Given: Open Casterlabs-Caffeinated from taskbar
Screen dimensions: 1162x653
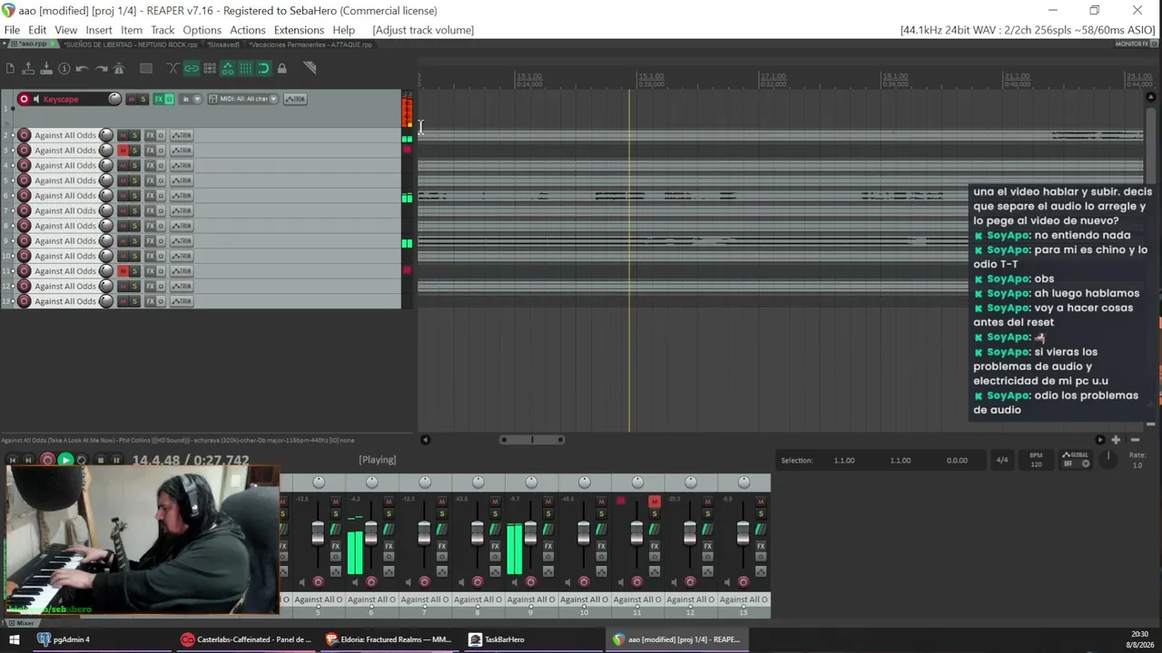Looking at the screenshot, I should [246, 639].
